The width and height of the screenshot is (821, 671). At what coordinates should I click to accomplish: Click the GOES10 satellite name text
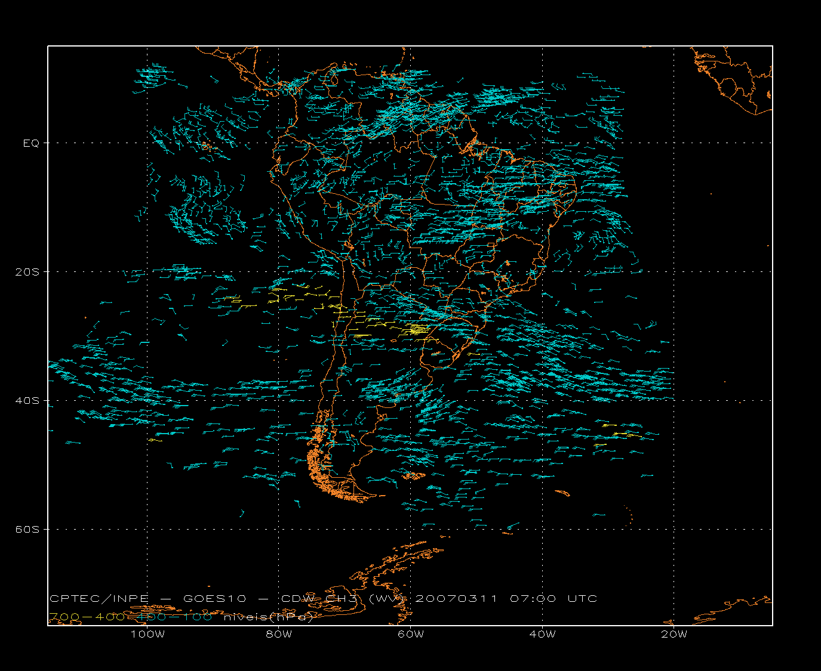coord(214,599)
